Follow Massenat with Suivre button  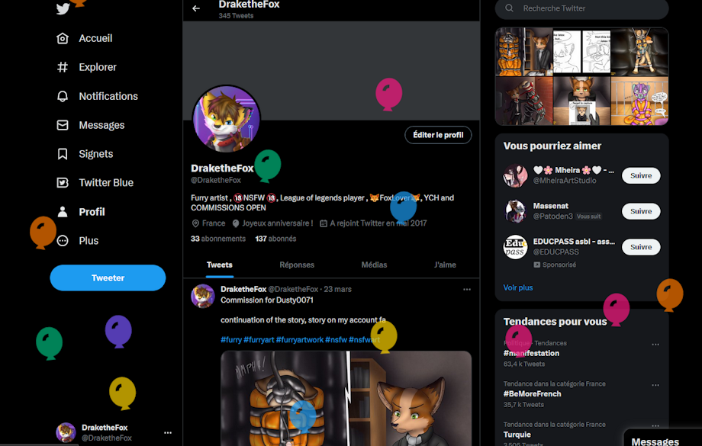[x=641, y=211]
